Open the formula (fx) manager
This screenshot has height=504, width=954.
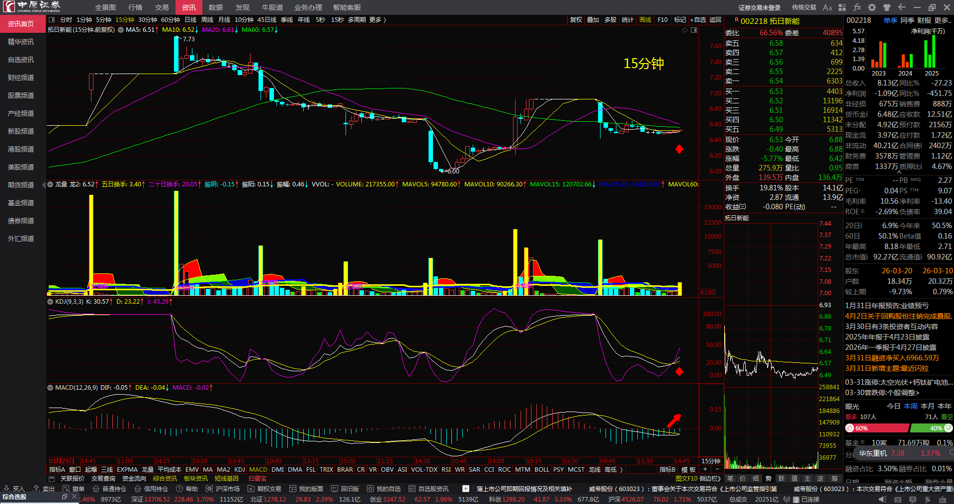pyautogui.click(x=857, y=7)
